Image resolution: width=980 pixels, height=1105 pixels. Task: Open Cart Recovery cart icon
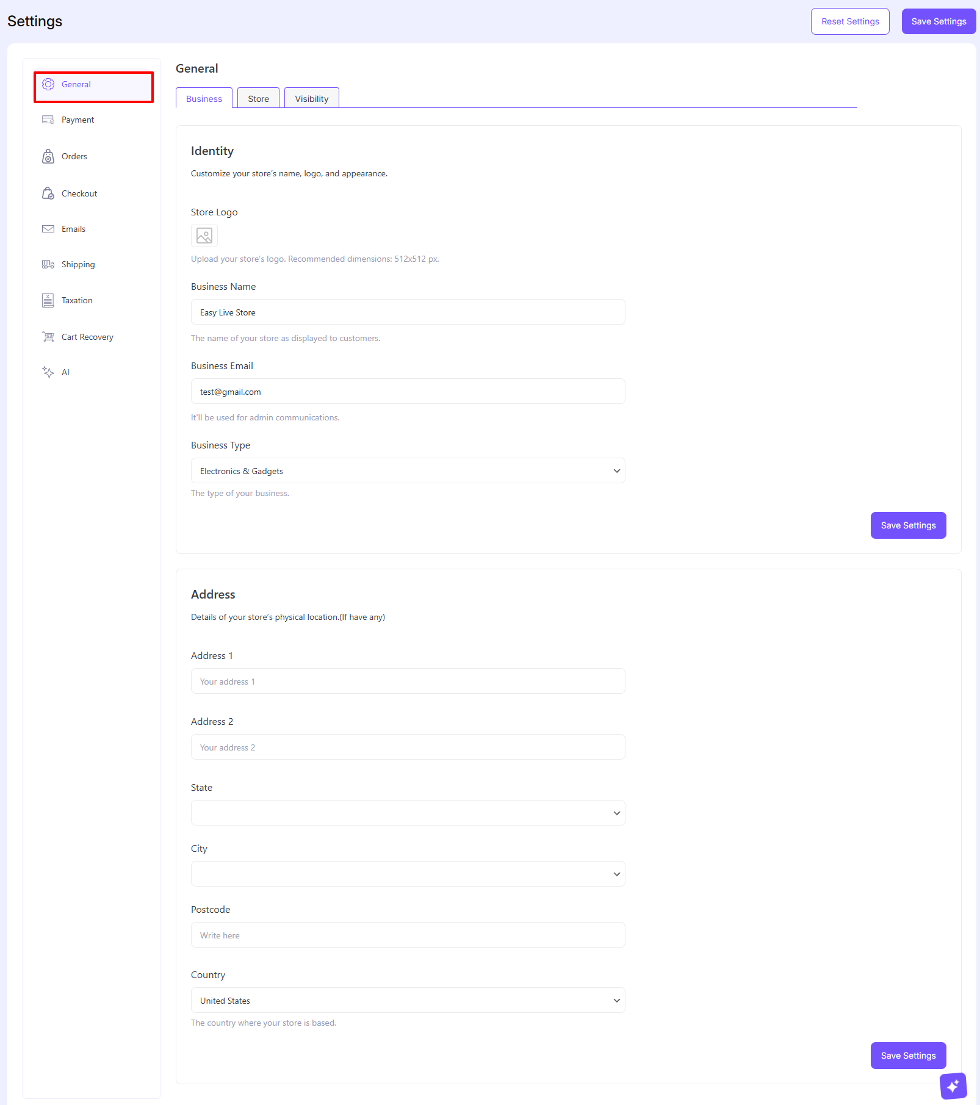48,337
